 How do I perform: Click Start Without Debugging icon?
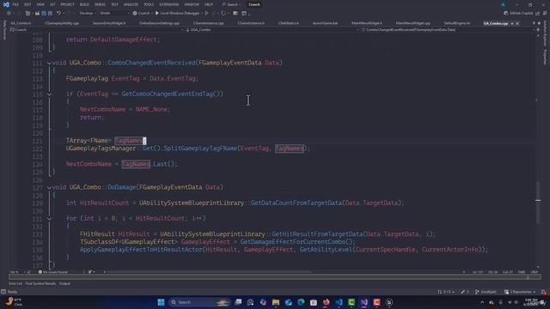coord(207,14)
